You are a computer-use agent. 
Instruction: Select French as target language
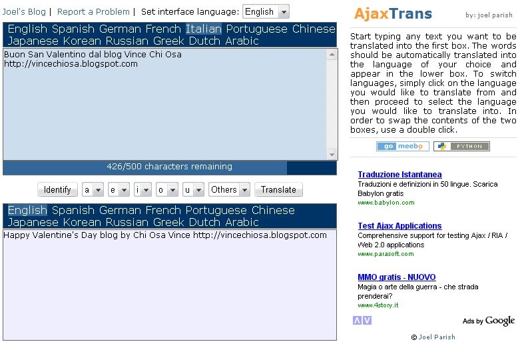coord(163,211)
